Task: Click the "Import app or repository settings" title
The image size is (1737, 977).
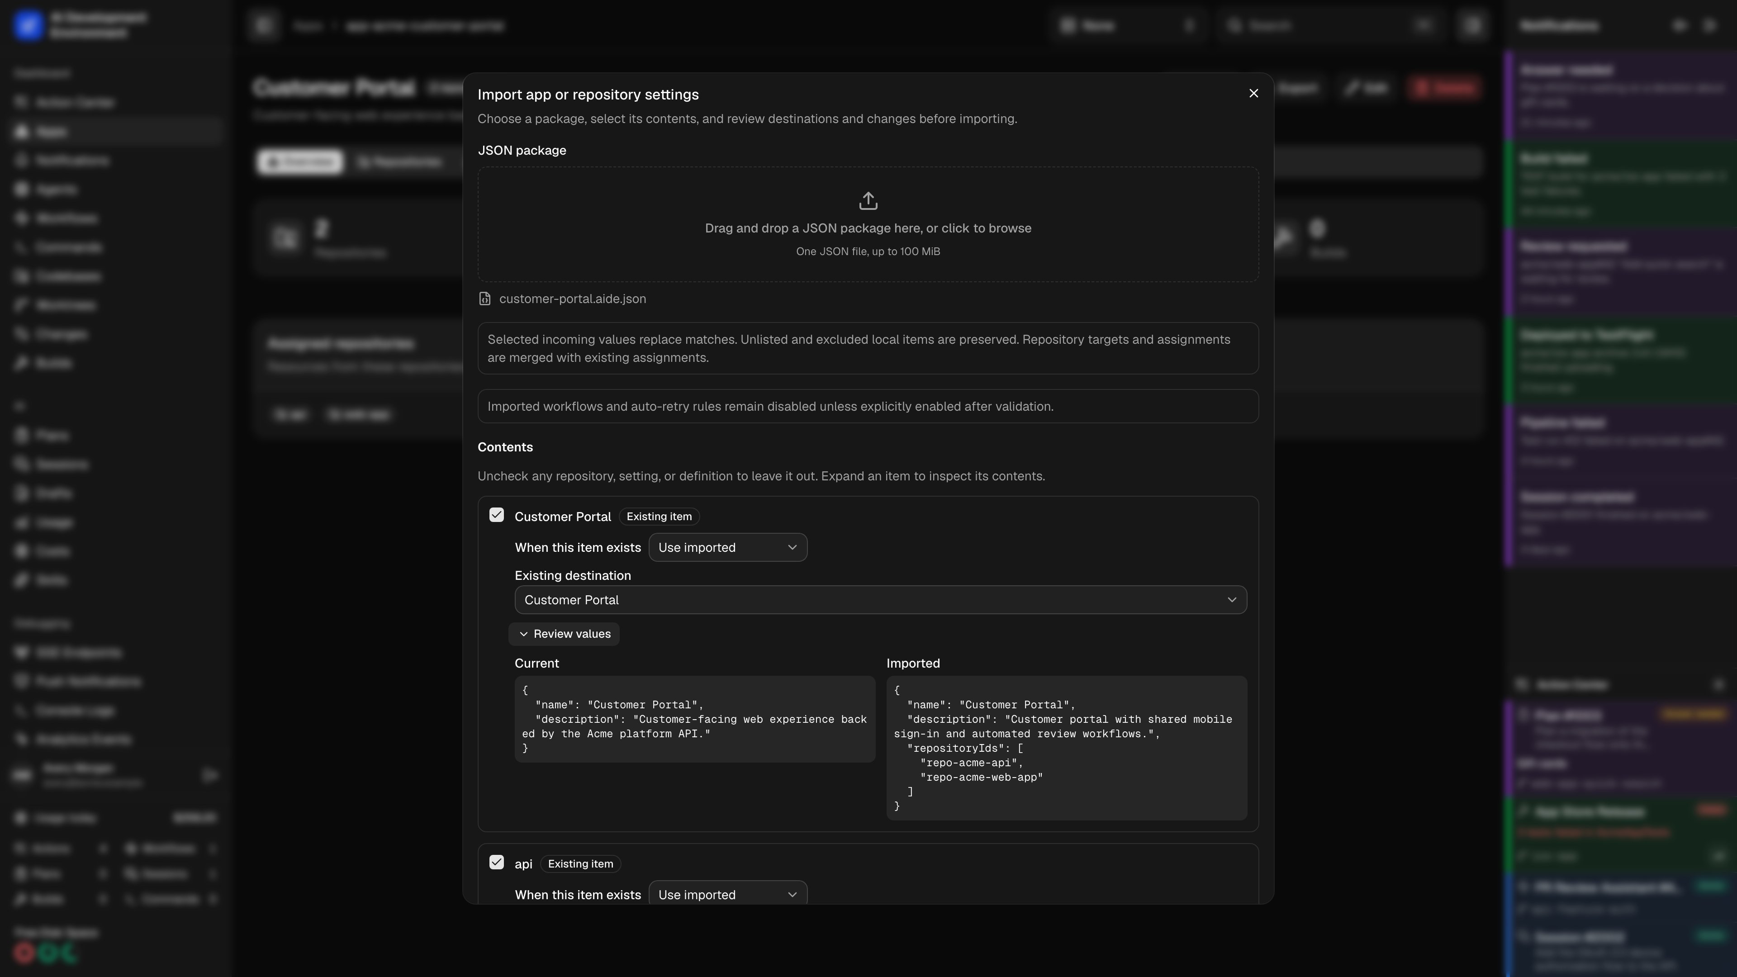Action: 588,95
